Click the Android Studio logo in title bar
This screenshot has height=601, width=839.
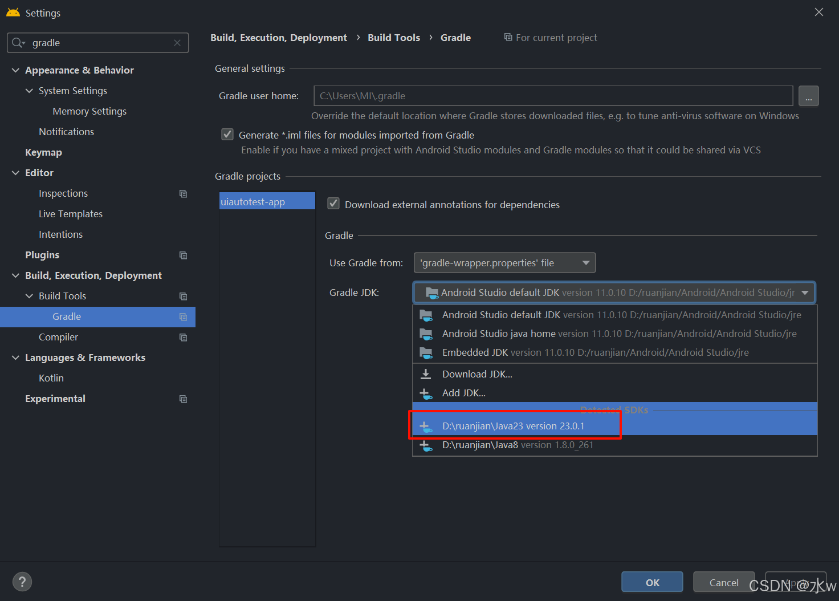click(x=13, y=13)
